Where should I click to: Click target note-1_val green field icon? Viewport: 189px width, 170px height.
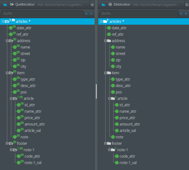[x=117, y=163]
